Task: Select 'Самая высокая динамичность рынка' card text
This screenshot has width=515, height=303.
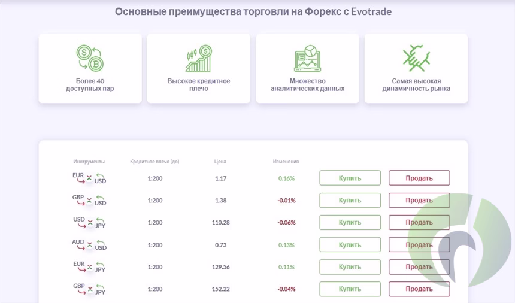Action: pos(416,84)
